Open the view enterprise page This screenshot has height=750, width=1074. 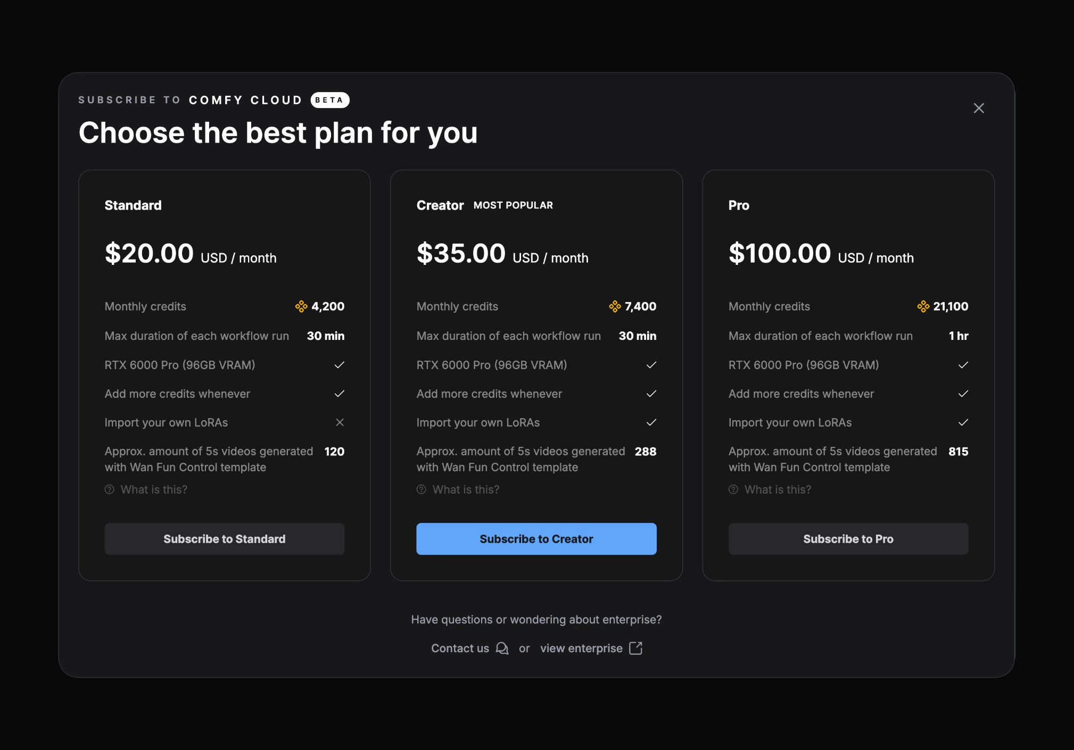coord(581,648)
